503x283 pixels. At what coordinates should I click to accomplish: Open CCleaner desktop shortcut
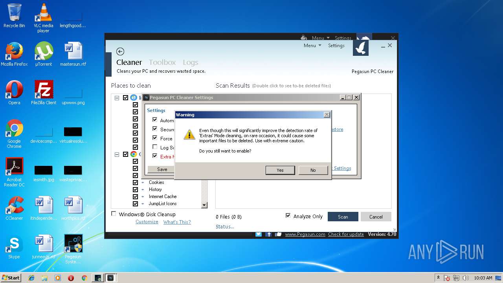(x=14, y=208)
